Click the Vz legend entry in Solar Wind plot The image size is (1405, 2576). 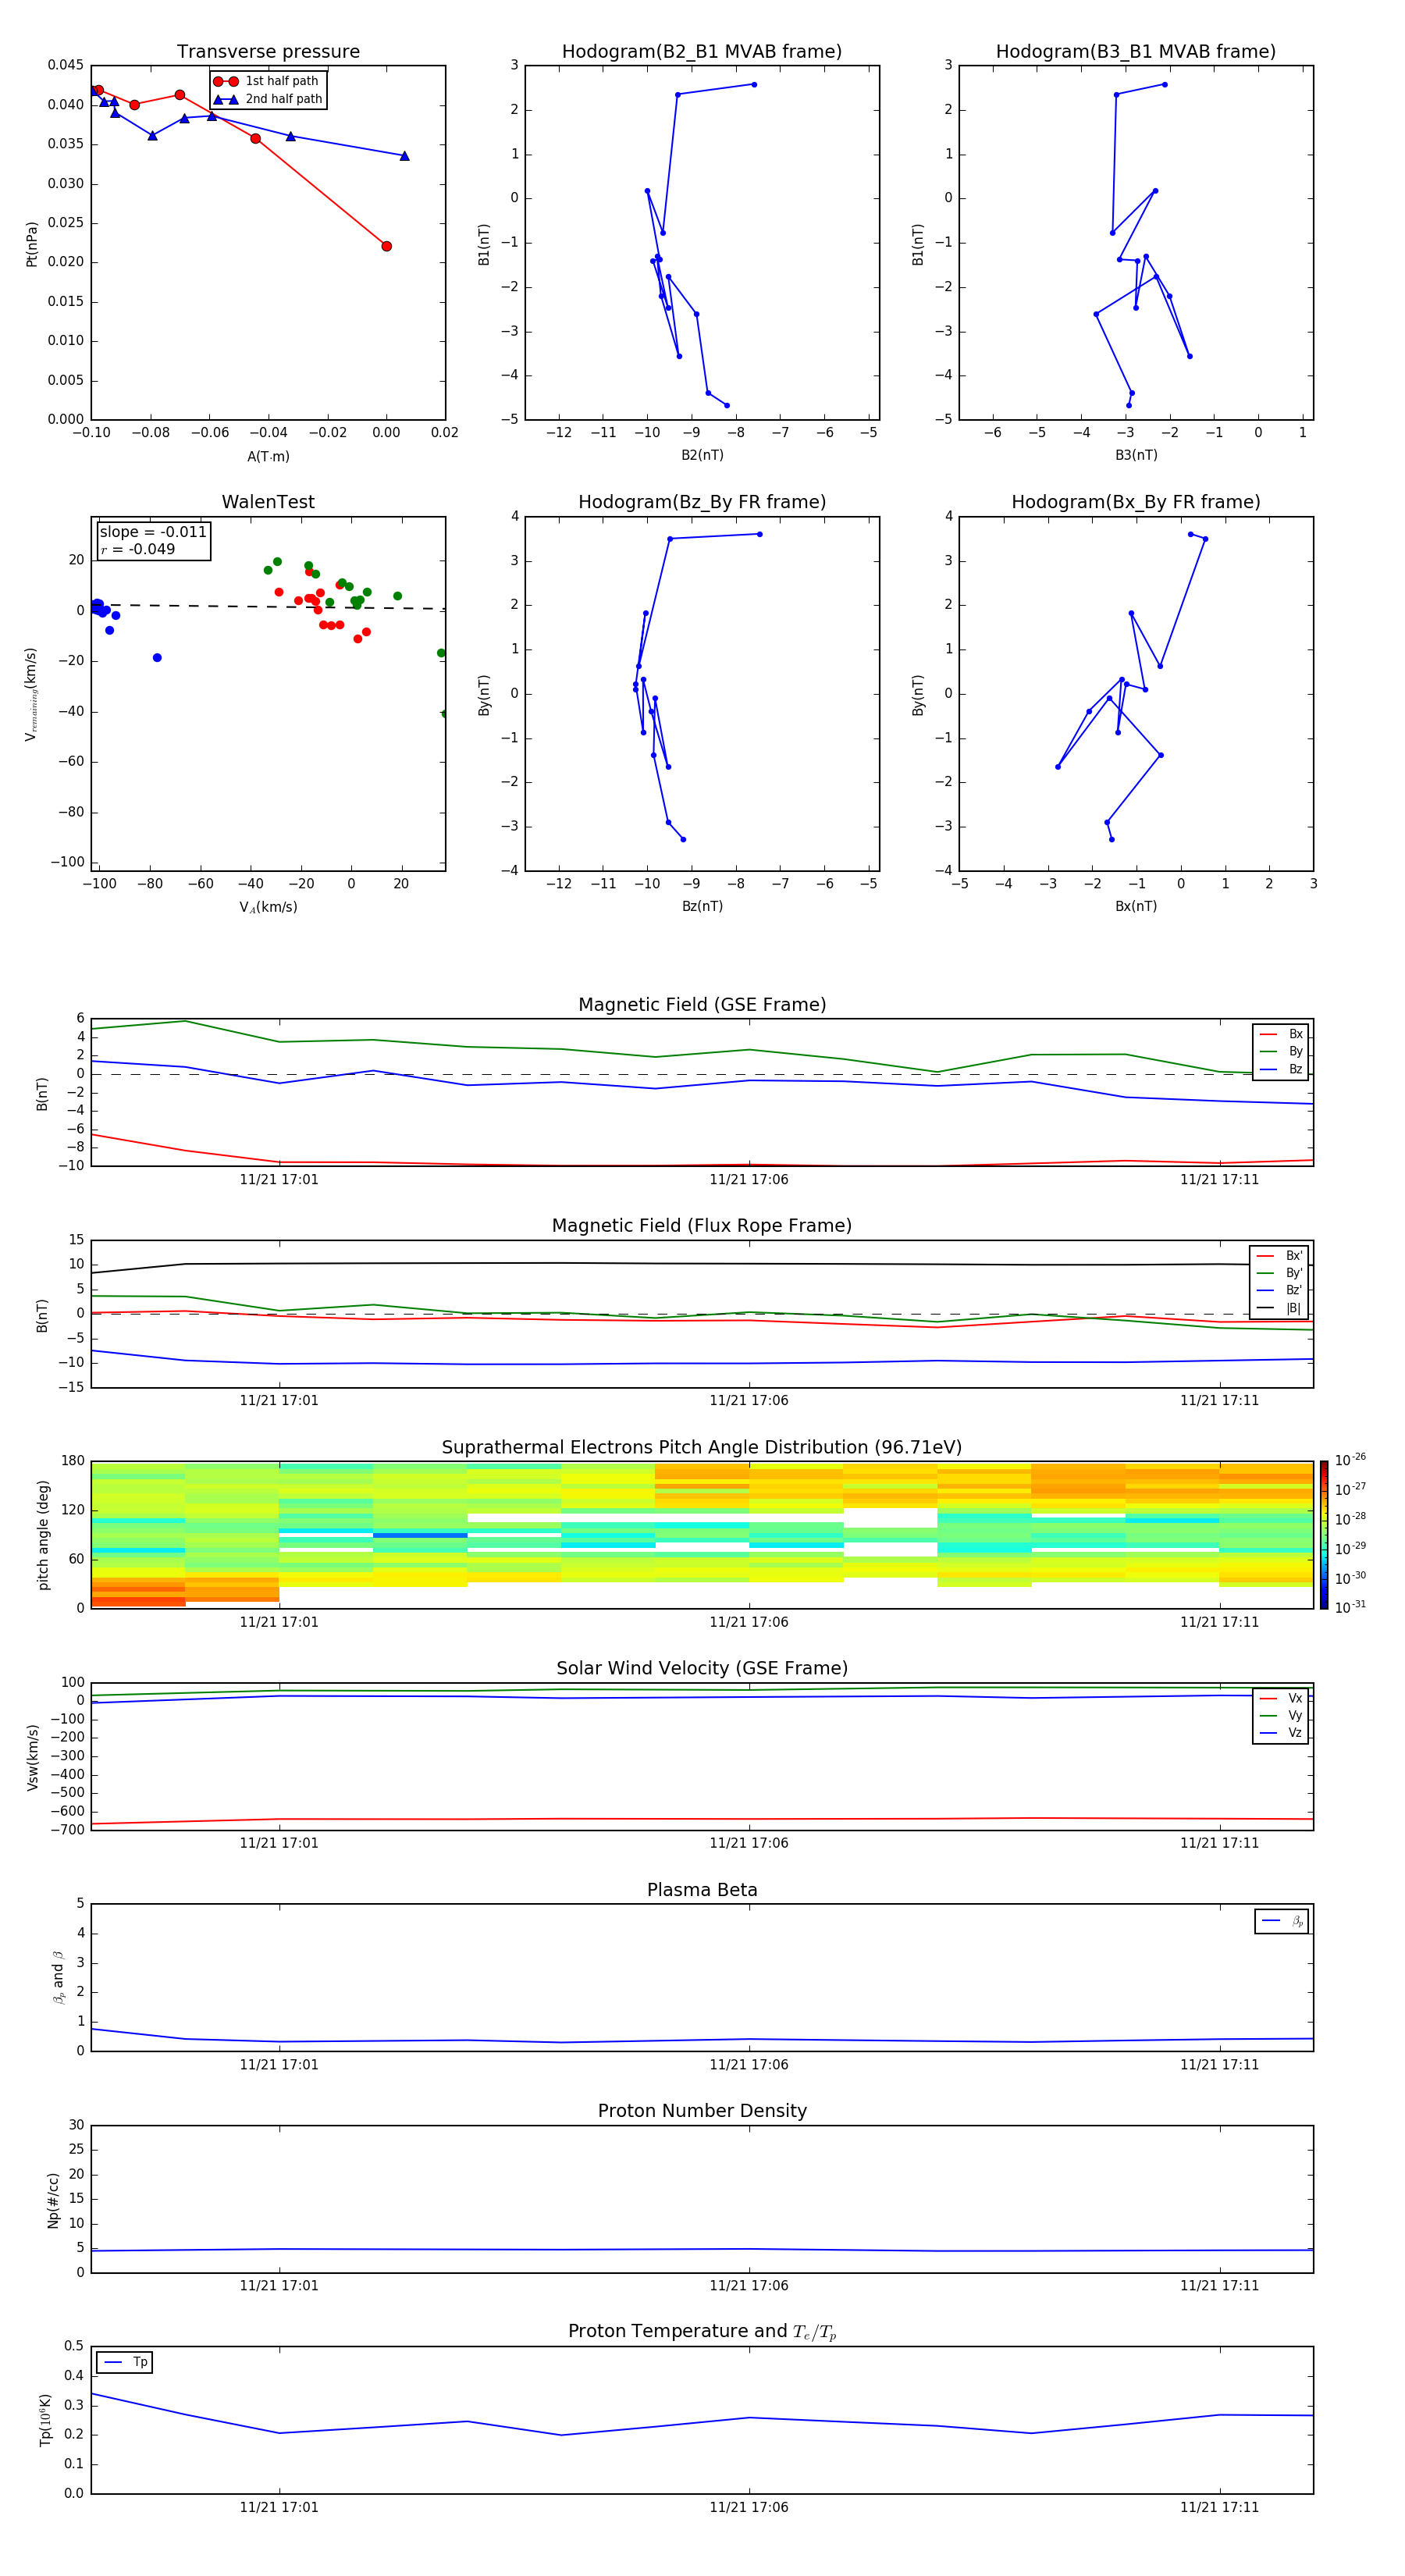[1281, 1733]
